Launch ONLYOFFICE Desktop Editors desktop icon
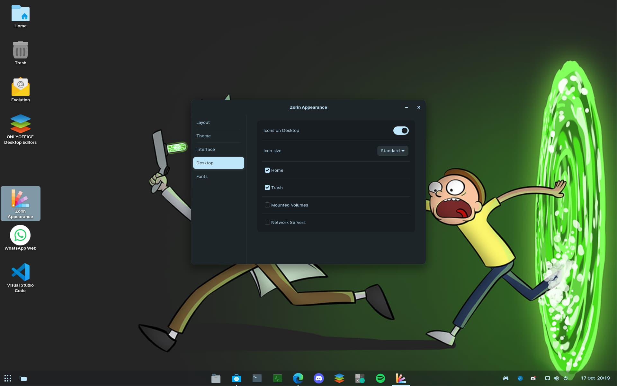This screenshot has height=386, width=617. point(21,129)
